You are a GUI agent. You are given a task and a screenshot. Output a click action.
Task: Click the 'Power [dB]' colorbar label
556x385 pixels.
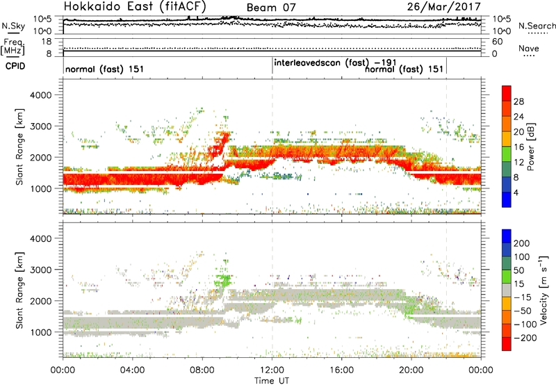click(531, 147)
